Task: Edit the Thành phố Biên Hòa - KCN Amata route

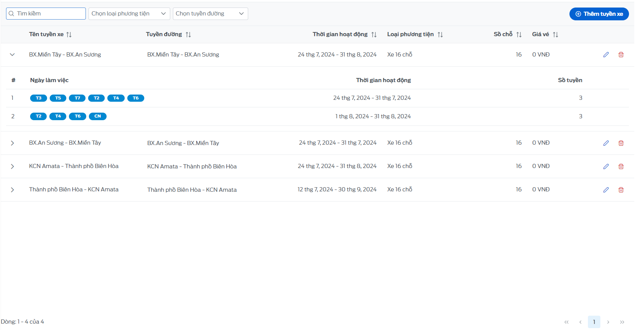Action: tap(606, 190)
